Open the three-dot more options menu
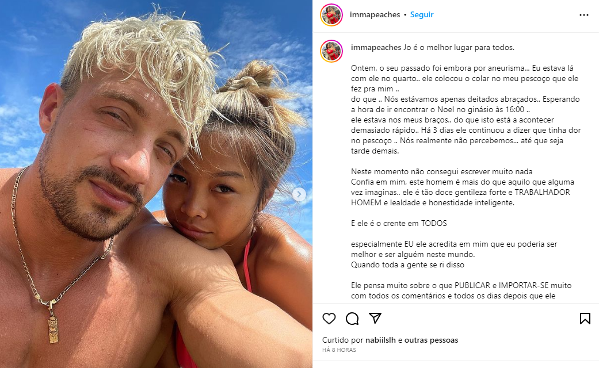Screen dimensions: 599x368 [583, 15]
